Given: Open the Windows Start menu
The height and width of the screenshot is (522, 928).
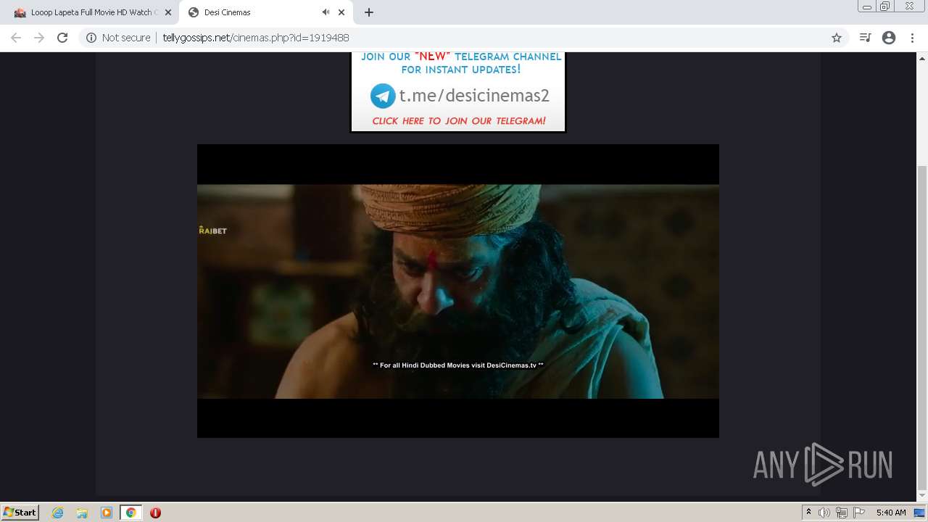Looking at the screenshot, I should click(x=20, y=513).
